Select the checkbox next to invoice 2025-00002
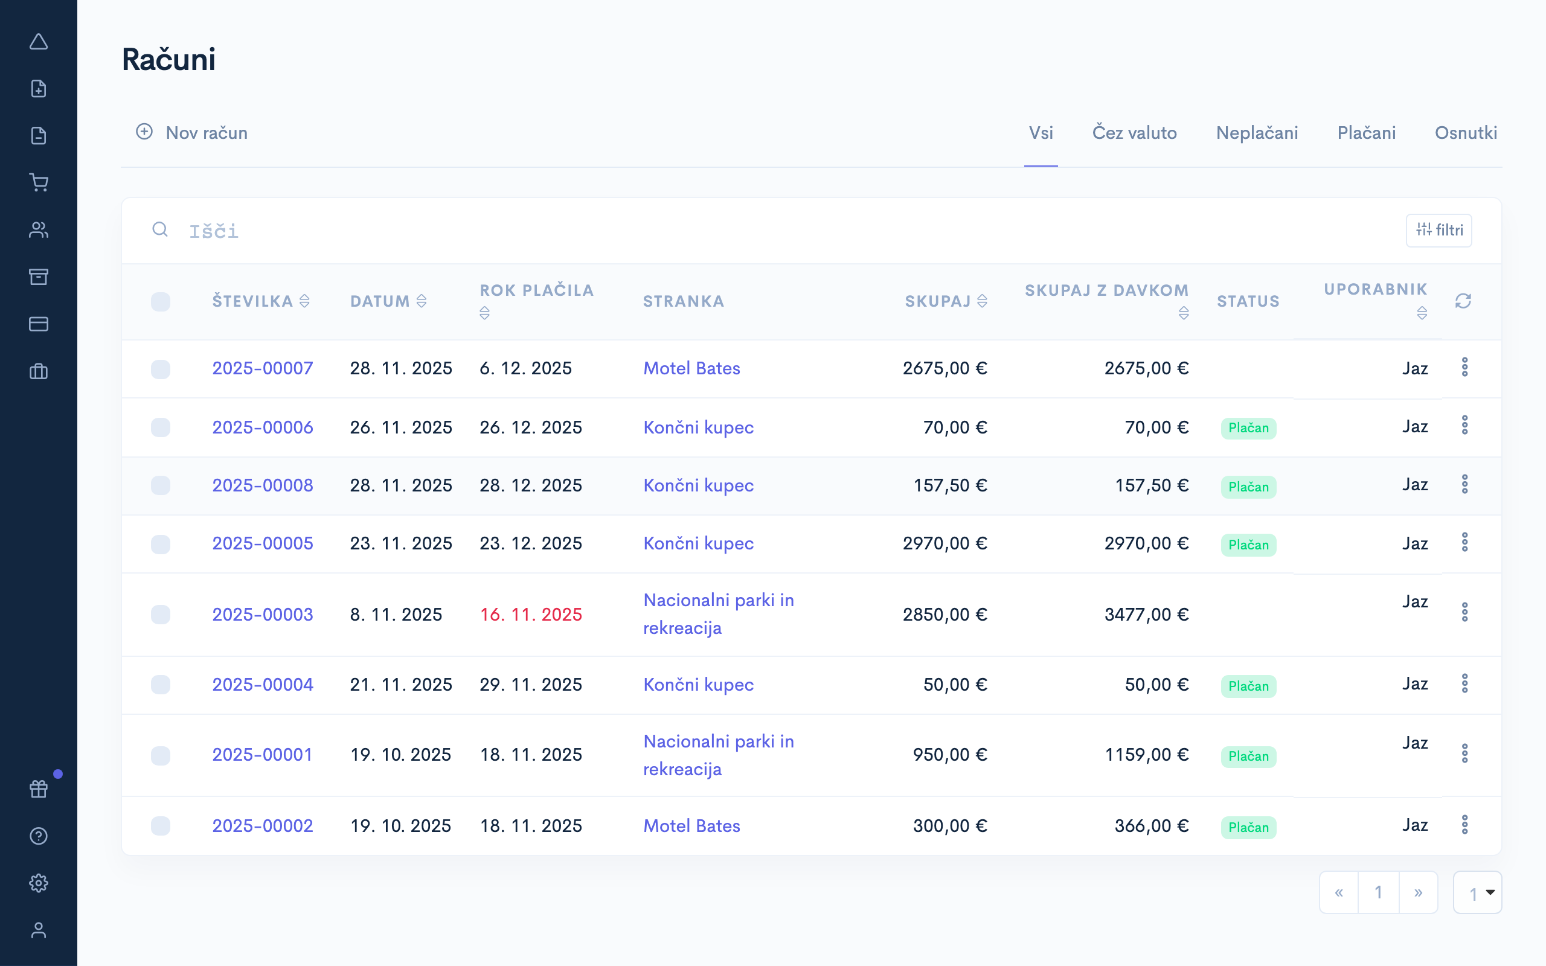Viewport: 1546px width, 966px height. pos(161,825)
